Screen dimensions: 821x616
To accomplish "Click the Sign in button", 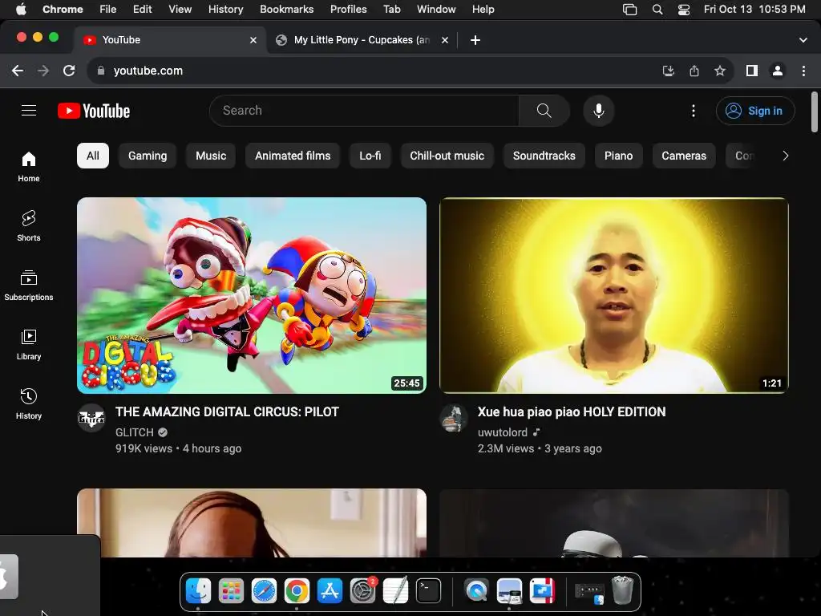I will pos(755,111).
